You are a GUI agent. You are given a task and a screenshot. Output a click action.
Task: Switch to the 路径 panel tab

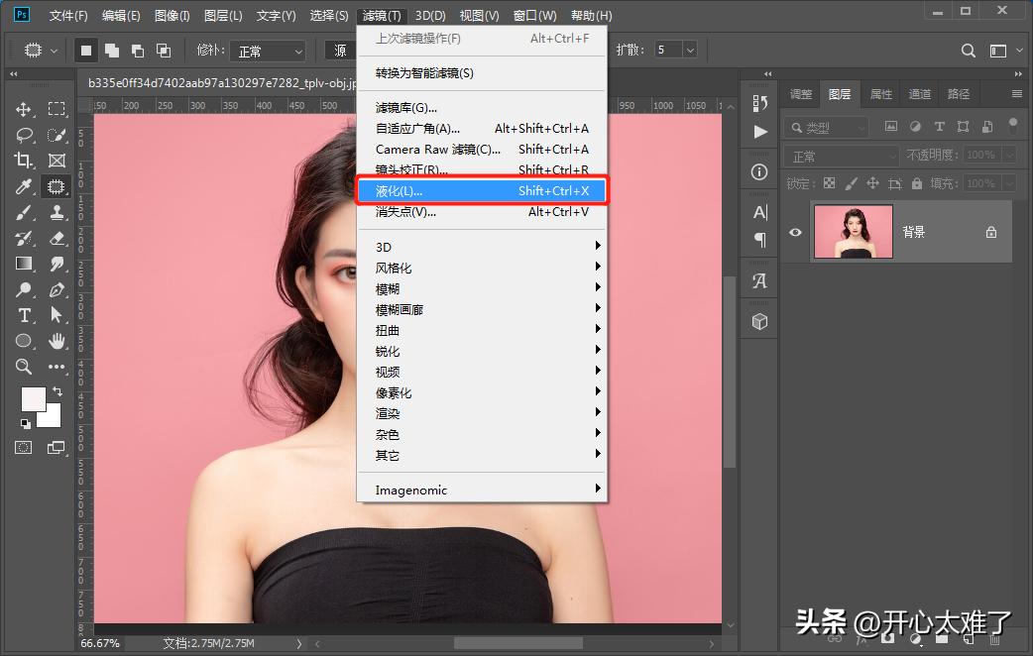point(959,94)
